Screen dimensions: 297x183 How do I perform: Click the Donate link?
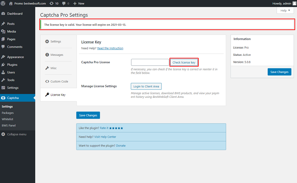[121, 145]
